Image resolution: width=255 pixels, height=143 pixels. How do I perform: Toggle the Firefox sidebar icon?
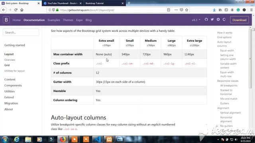[226, 10]
